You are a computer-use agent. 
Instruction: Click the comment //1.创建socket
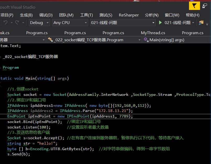pyautogui.click(x=23, y=89)
